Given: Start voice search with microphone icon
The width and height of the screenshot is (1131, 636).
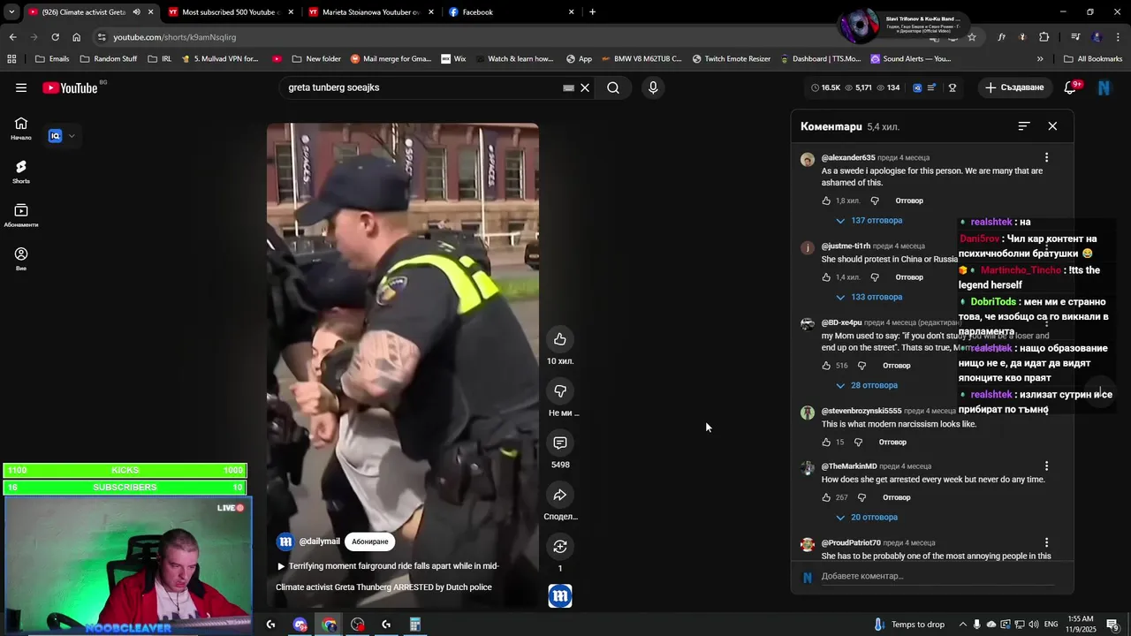Looking at the screenshot, I should (653, 87).
